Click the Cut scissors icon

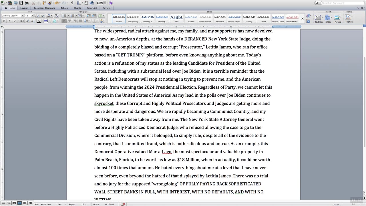pos(33,3)
